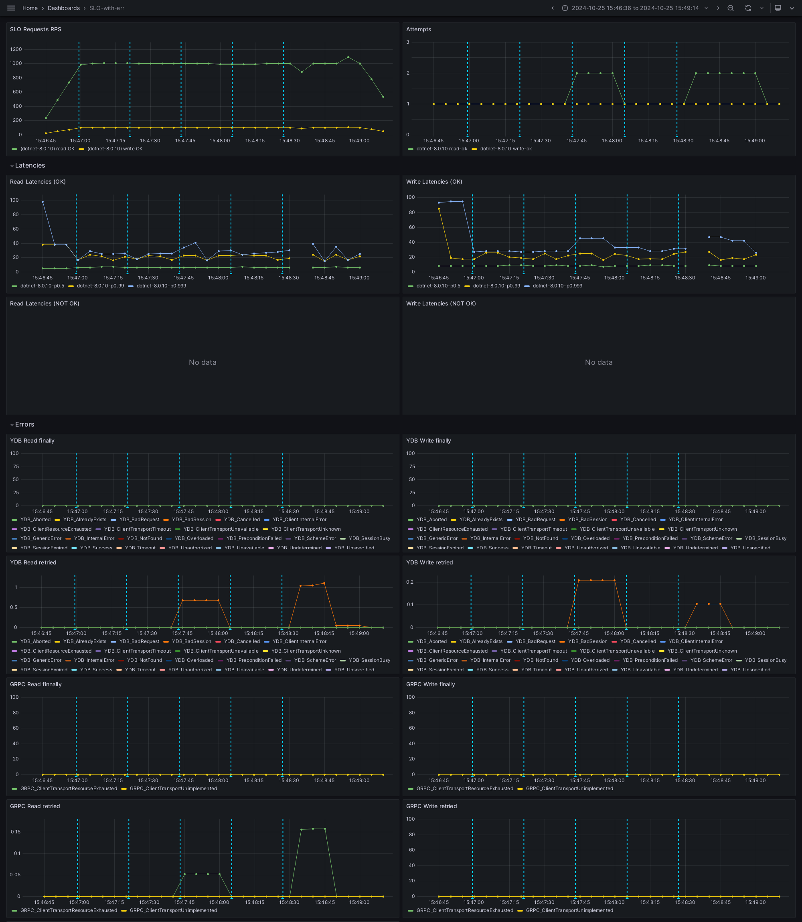
Task: Open the Write Latencies (NOT OK) panel title
Action: (441, 304)
